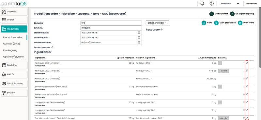Image resolution: width=261 pixels, height=120 pixels.
Task: Open the Amo Italy company selector
Action: (x=230, y=4)
